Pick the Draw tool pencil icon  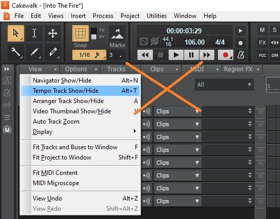34,52
